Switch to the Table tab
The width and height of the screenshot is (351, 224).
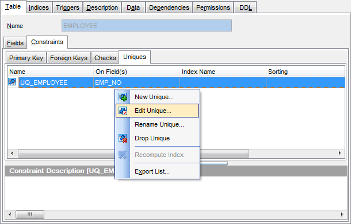point(13,7)
